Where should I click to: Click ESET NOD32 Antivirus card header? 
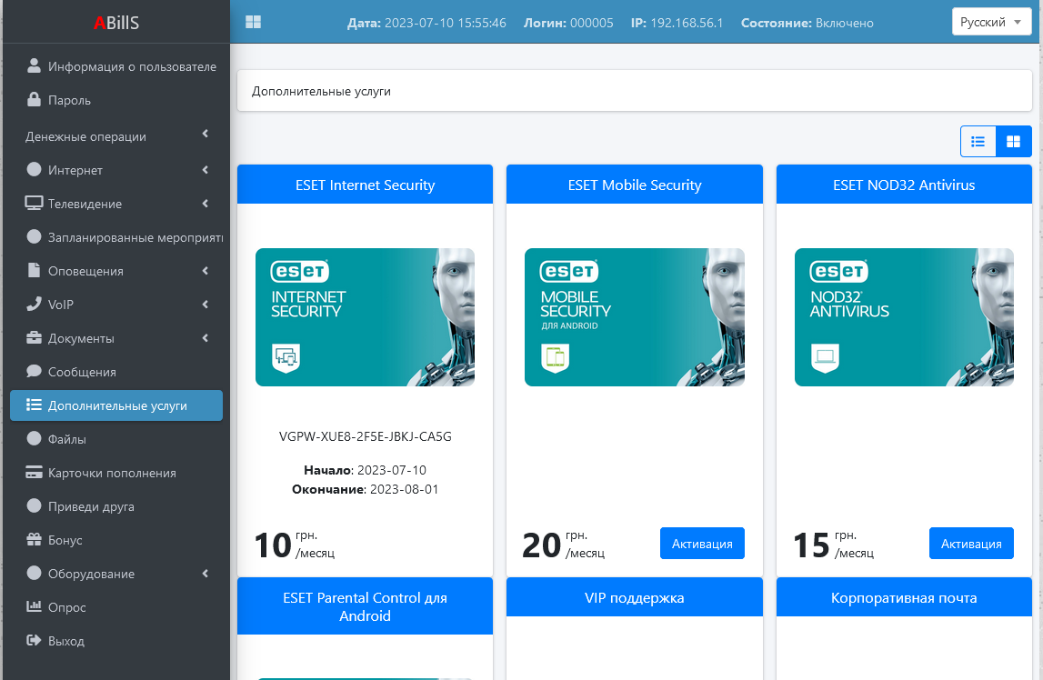904,185
